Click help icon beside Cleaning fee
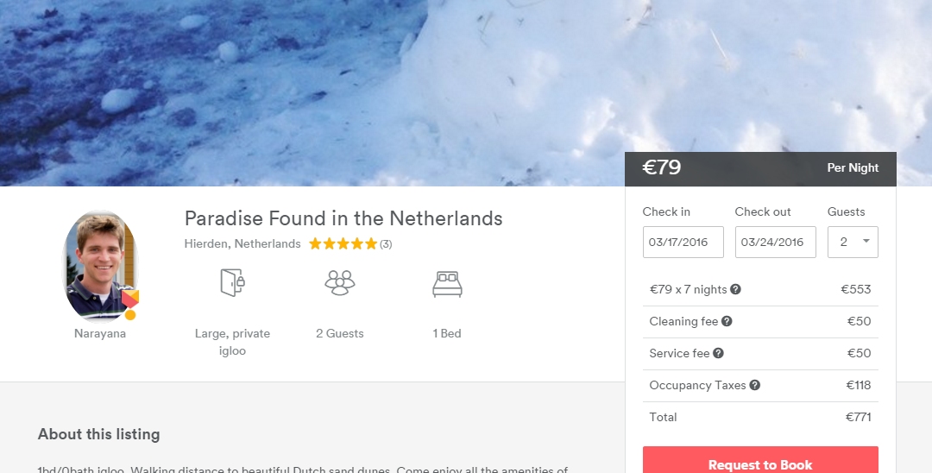932x473 pixels. (x=727, y=321)
